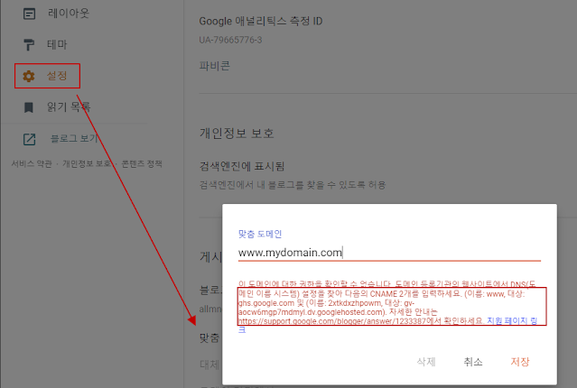The height and width of the screenshot is (388, 577).
Task: Click the Google 애널리틱스 측정 ID setting
Action: pos(261,22)
